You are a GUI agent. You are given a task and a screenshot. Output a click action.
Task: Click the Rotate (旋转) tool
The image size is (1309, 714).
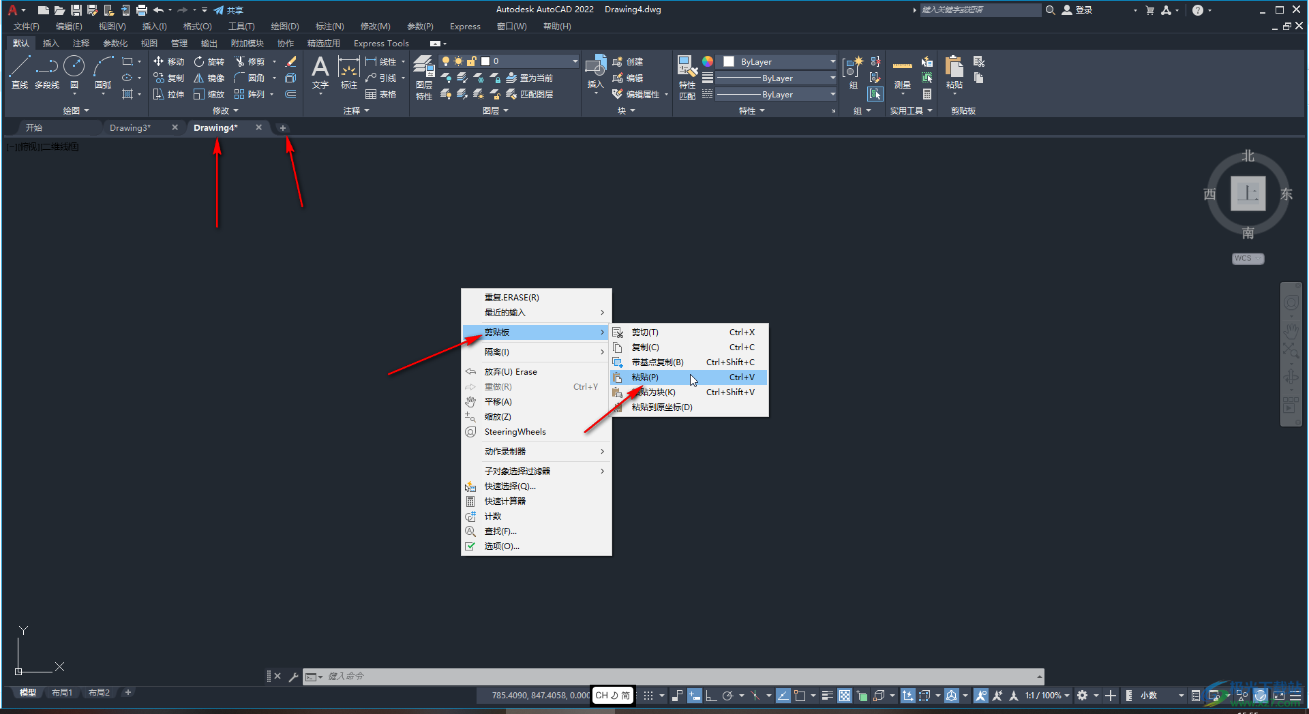209,61
